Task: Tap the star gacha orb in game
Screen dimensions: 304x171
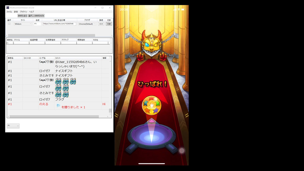Action: 152,105
